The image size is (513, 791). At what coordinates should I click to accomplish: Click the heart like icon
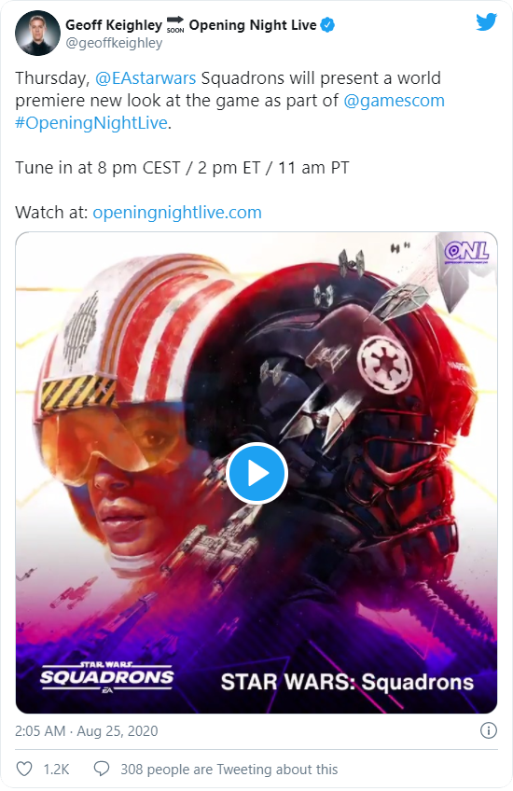24,769
